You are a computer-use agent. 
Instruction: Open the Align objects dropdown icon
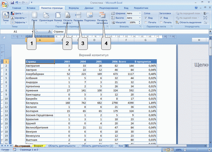click(x=206, y=13)
